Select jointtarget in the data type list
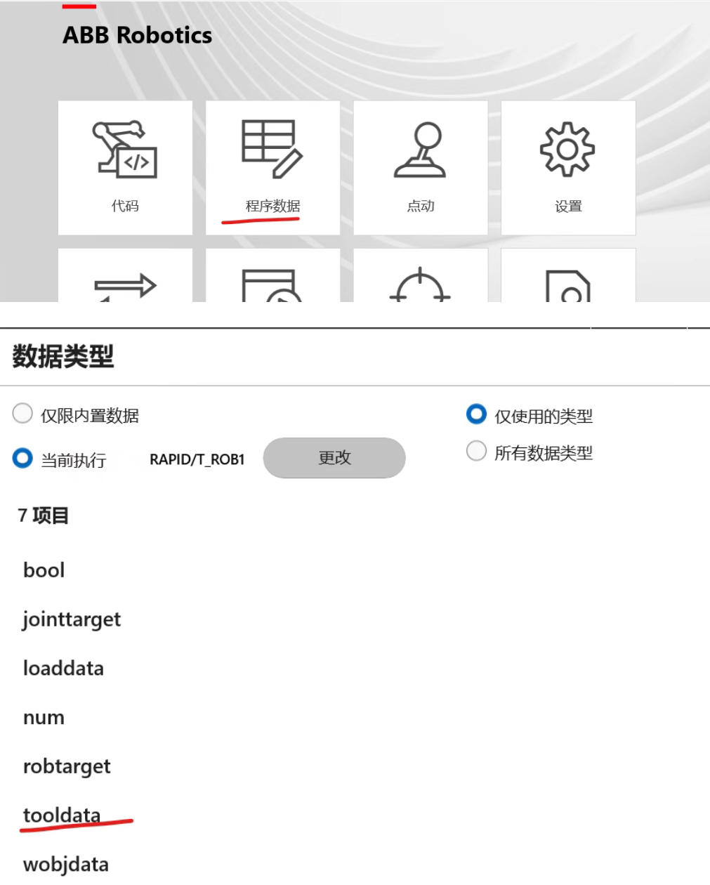The image size is (710, 885). [x=72, y=619]
